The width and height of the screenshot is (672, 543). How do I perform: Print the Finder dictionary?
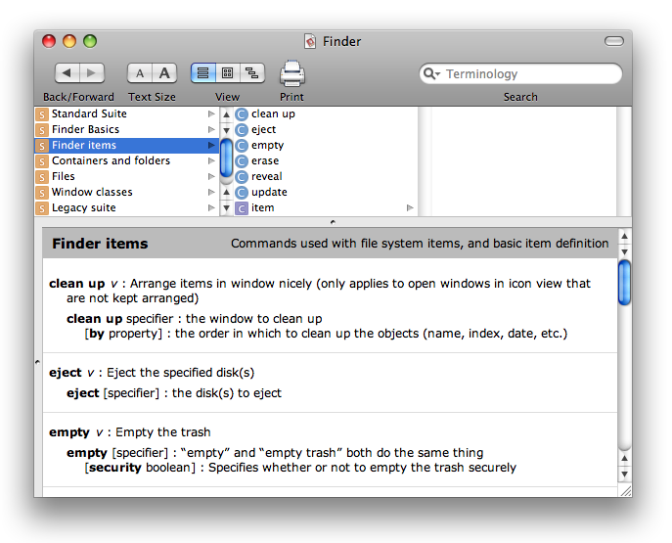292,73
